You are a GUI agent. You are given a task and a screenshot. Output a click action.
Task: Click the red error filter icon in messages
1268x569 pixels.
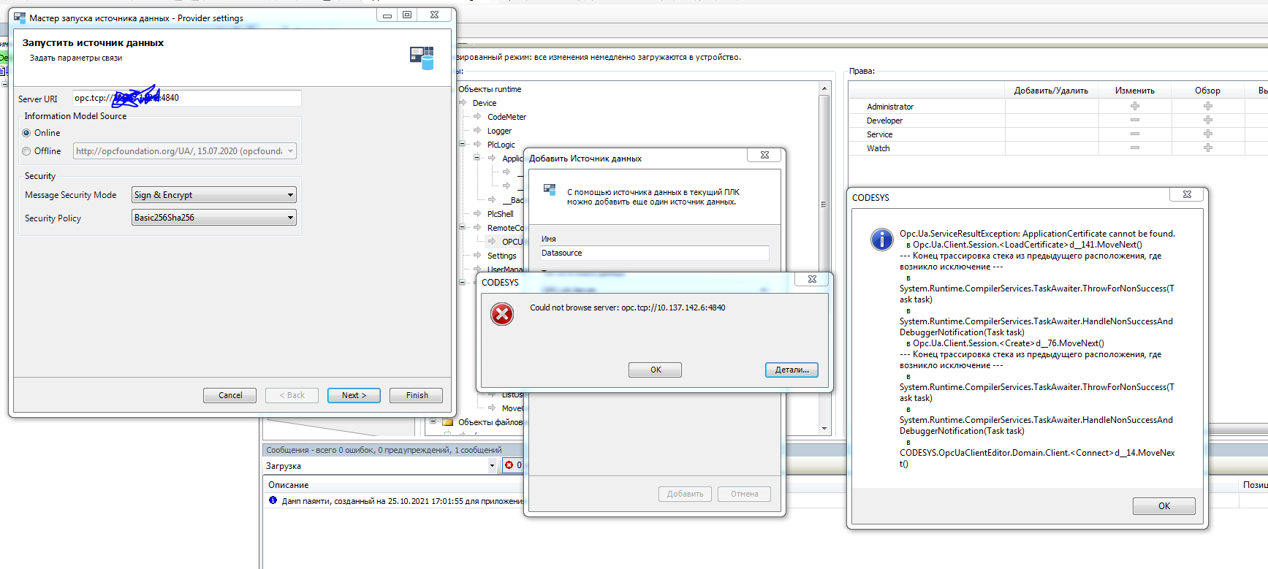509,465
